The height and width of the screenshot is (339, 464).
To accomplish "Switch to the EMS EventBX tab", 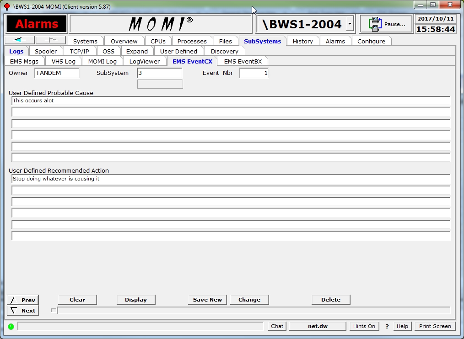I will [243, 61].
